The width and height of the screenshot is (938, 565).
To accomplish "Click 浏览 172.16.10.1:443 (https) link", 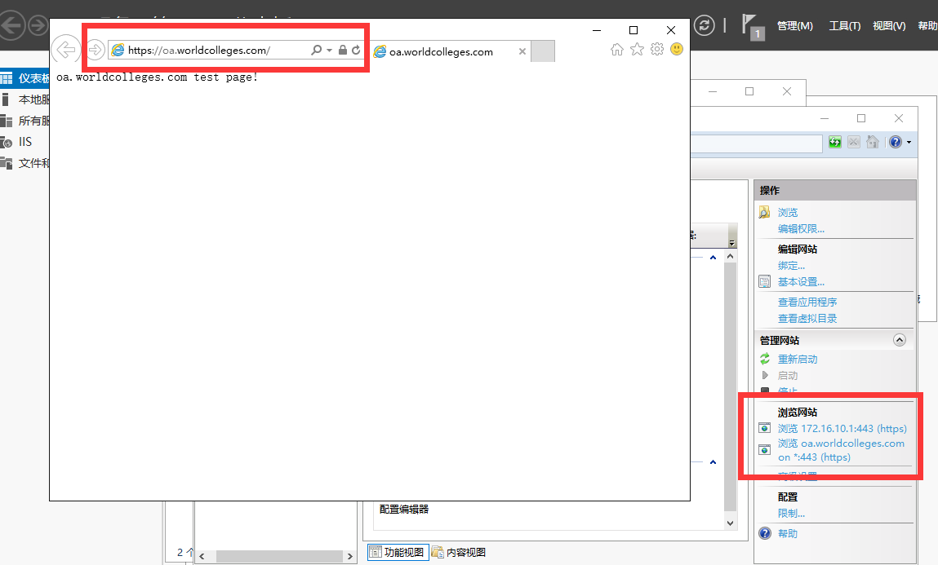I will [842, 428].
